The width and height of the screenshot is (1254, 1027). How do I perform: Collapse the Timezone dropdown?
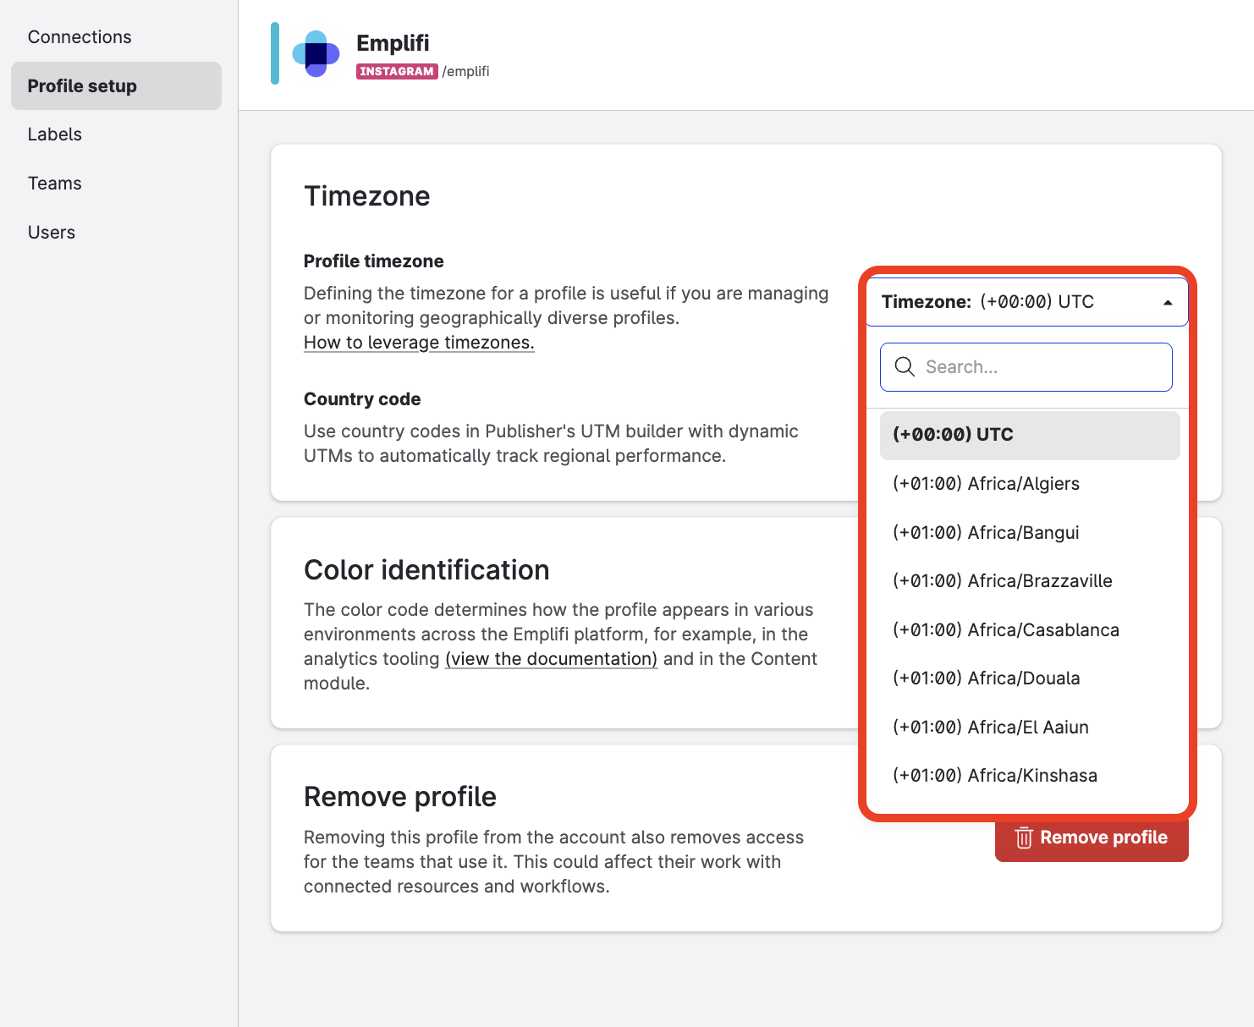click(x=1026, y=302)
